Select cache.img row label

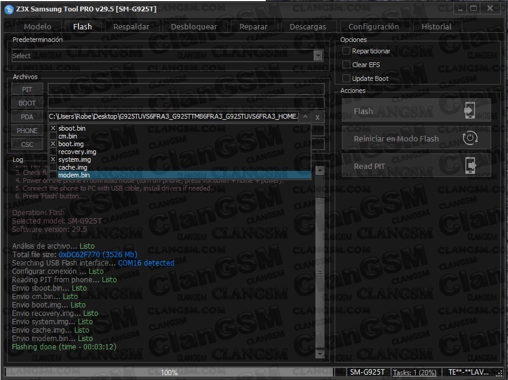[x=73, y=167]
